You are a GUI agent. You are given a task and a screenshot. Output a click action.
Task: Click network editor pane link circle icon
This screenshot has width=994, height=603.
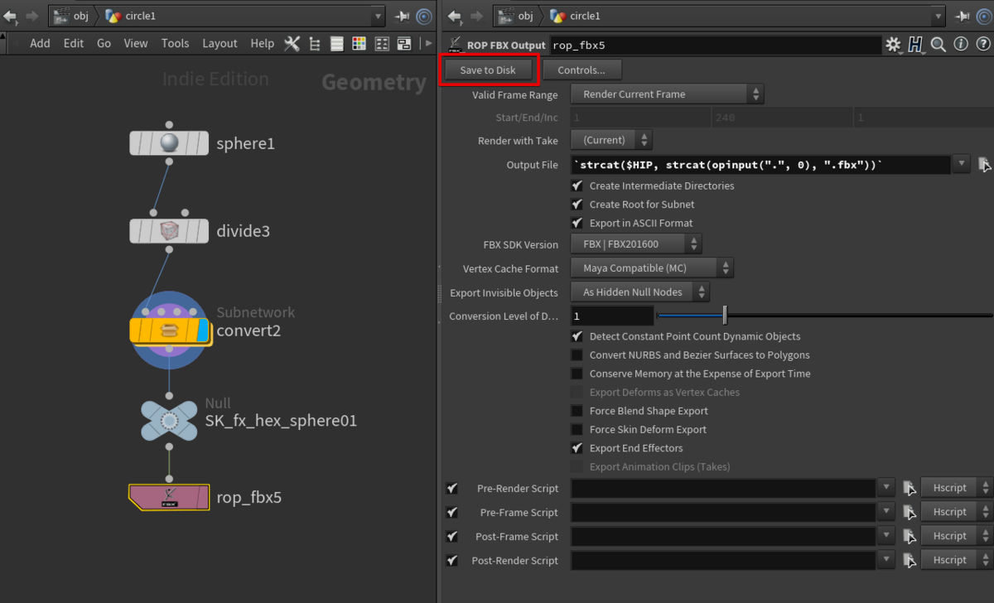click(x=424, y=16)
